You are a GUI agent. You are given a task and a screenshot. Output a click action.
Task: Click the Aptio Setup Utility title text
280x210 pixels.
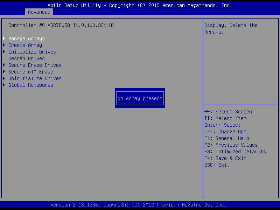click(x=140, y=5)
